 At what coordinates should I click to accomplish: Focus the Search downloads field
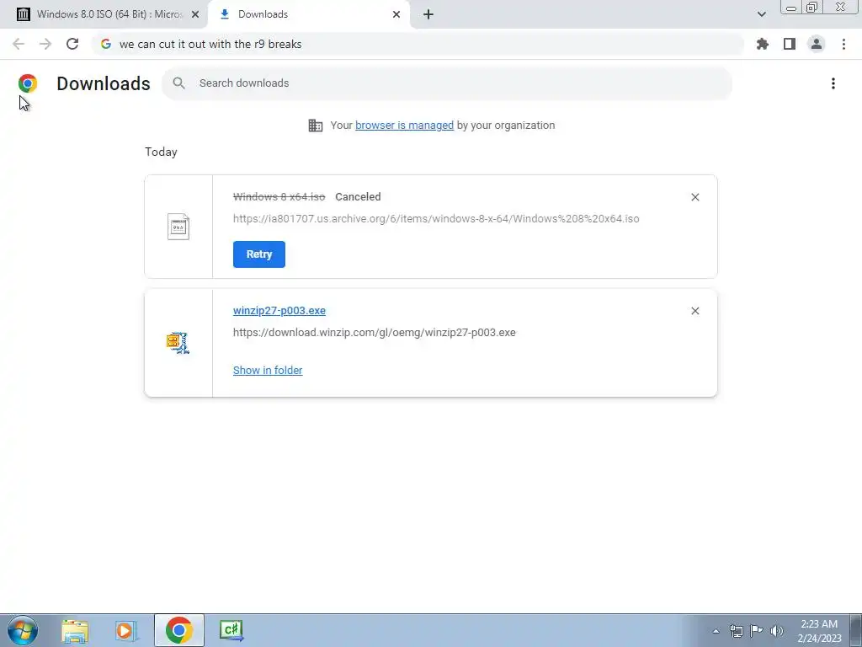click(447, 83)
